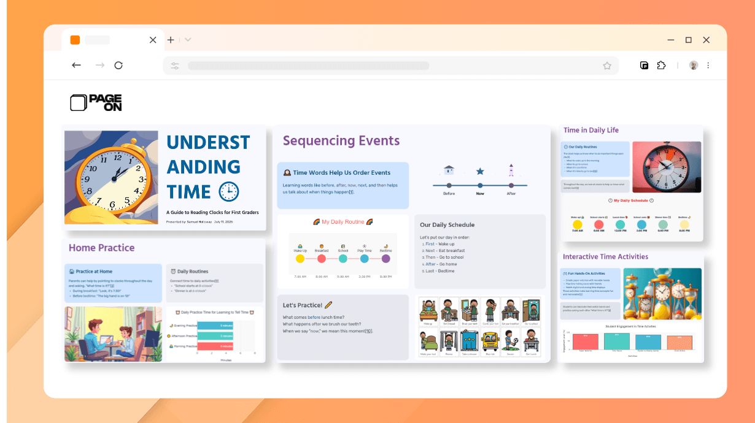Open the Home Practice slide
This screenshot has height=423, width=755.
(164, 300)
